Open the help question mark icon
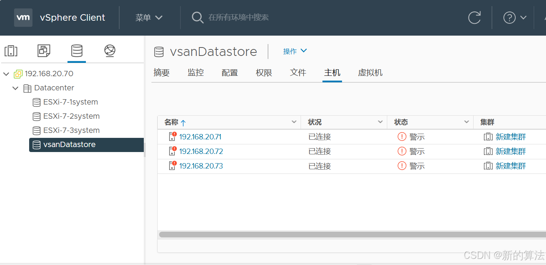The width and height of the screenshot is (546, 265). (509, 18)
